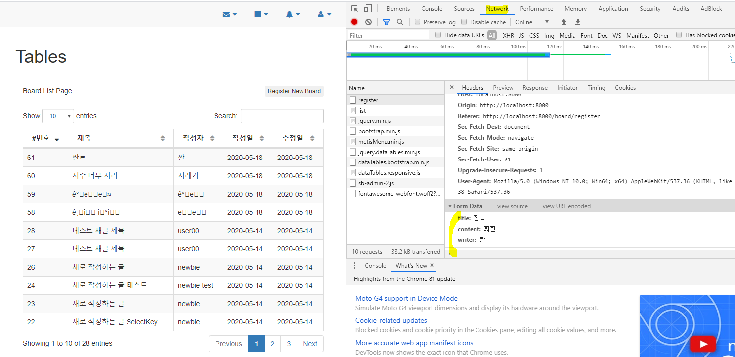The height and width of the screenshot is (357, 735).
Task: Click the red record network log button
Action: tap(354, 22)
